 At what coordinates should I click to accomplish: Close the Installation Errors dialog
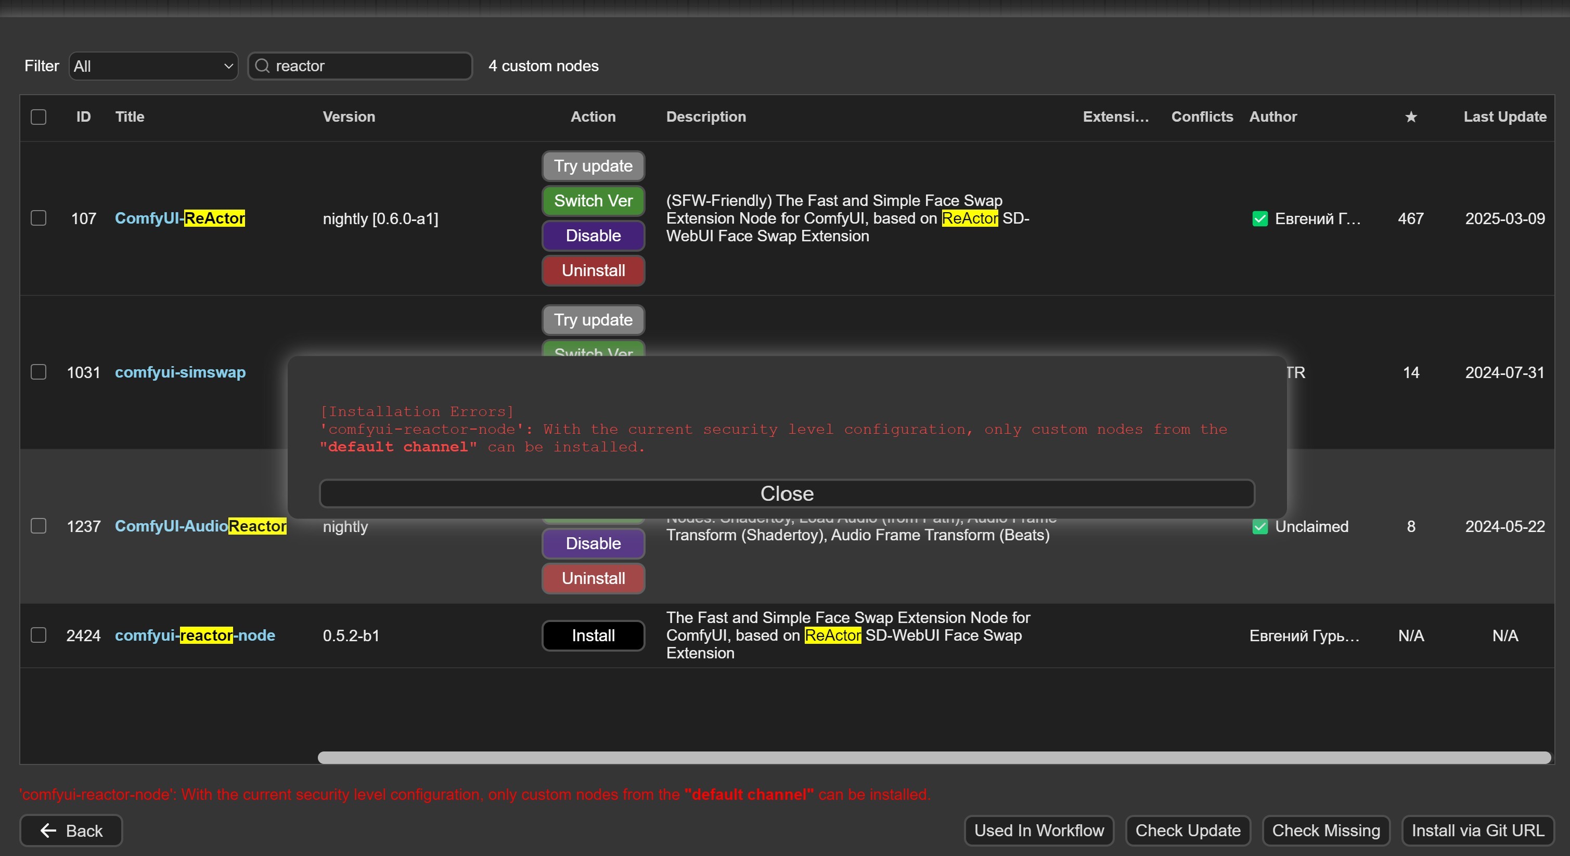(x=786, y=494)
